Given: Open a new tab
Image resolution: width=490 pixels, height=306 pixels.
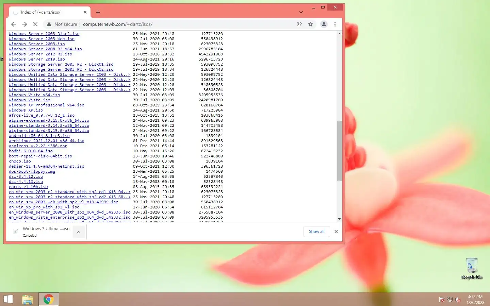Looking at the screenshot, I should pyautogui.click(x=98, y=12).
